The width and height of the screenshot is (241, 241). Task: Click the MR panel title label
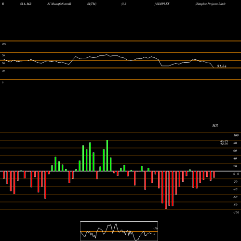click(x=215, y=125)
